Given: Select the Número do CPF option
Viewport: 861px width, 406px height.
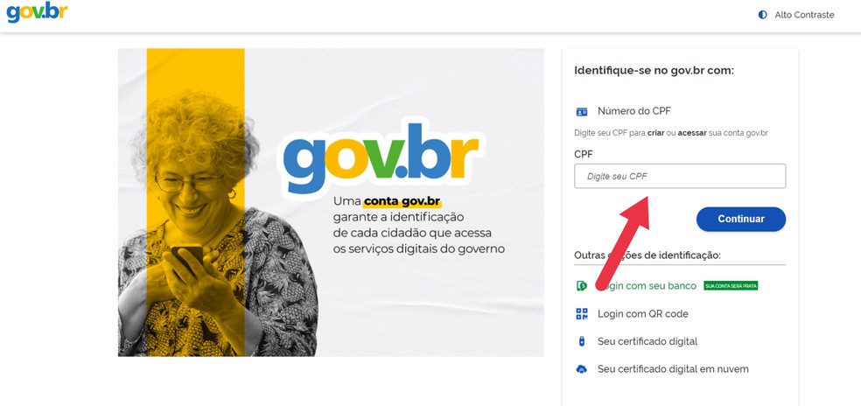Looking at the screenshot, I should (634, 111).
